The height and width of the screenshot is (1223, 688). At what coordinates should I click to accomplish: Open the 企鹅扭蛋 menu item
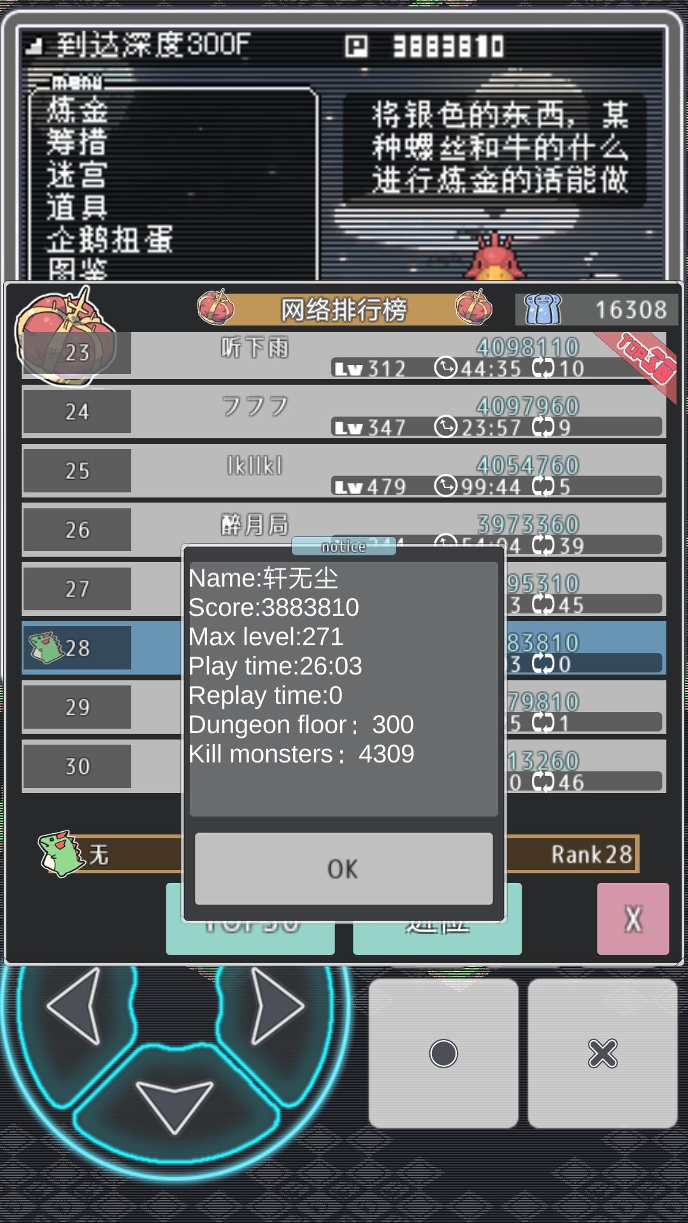pos(110,240)
